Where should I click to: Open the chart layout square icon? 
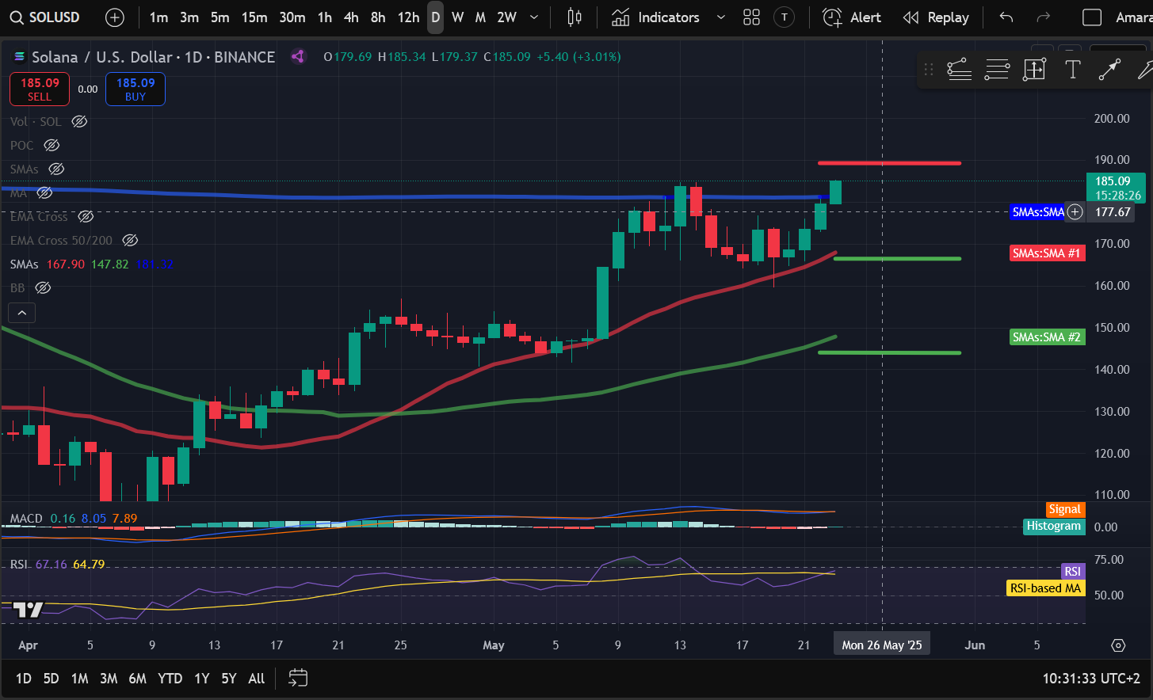(x=1092, y=17)
